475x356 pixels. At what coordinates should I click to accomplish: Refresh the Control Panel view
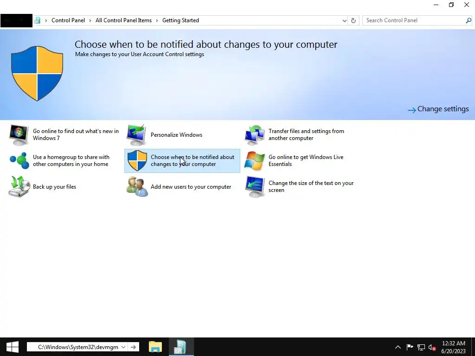353,20
